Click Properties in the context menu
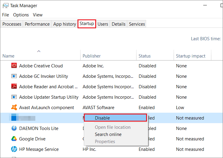 (x=105, y=141)
